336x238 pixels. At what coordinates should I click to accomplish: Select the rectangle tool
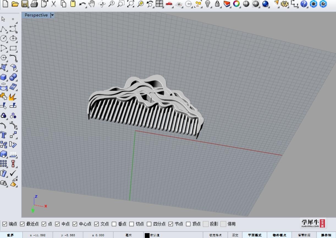pos(13,48)
